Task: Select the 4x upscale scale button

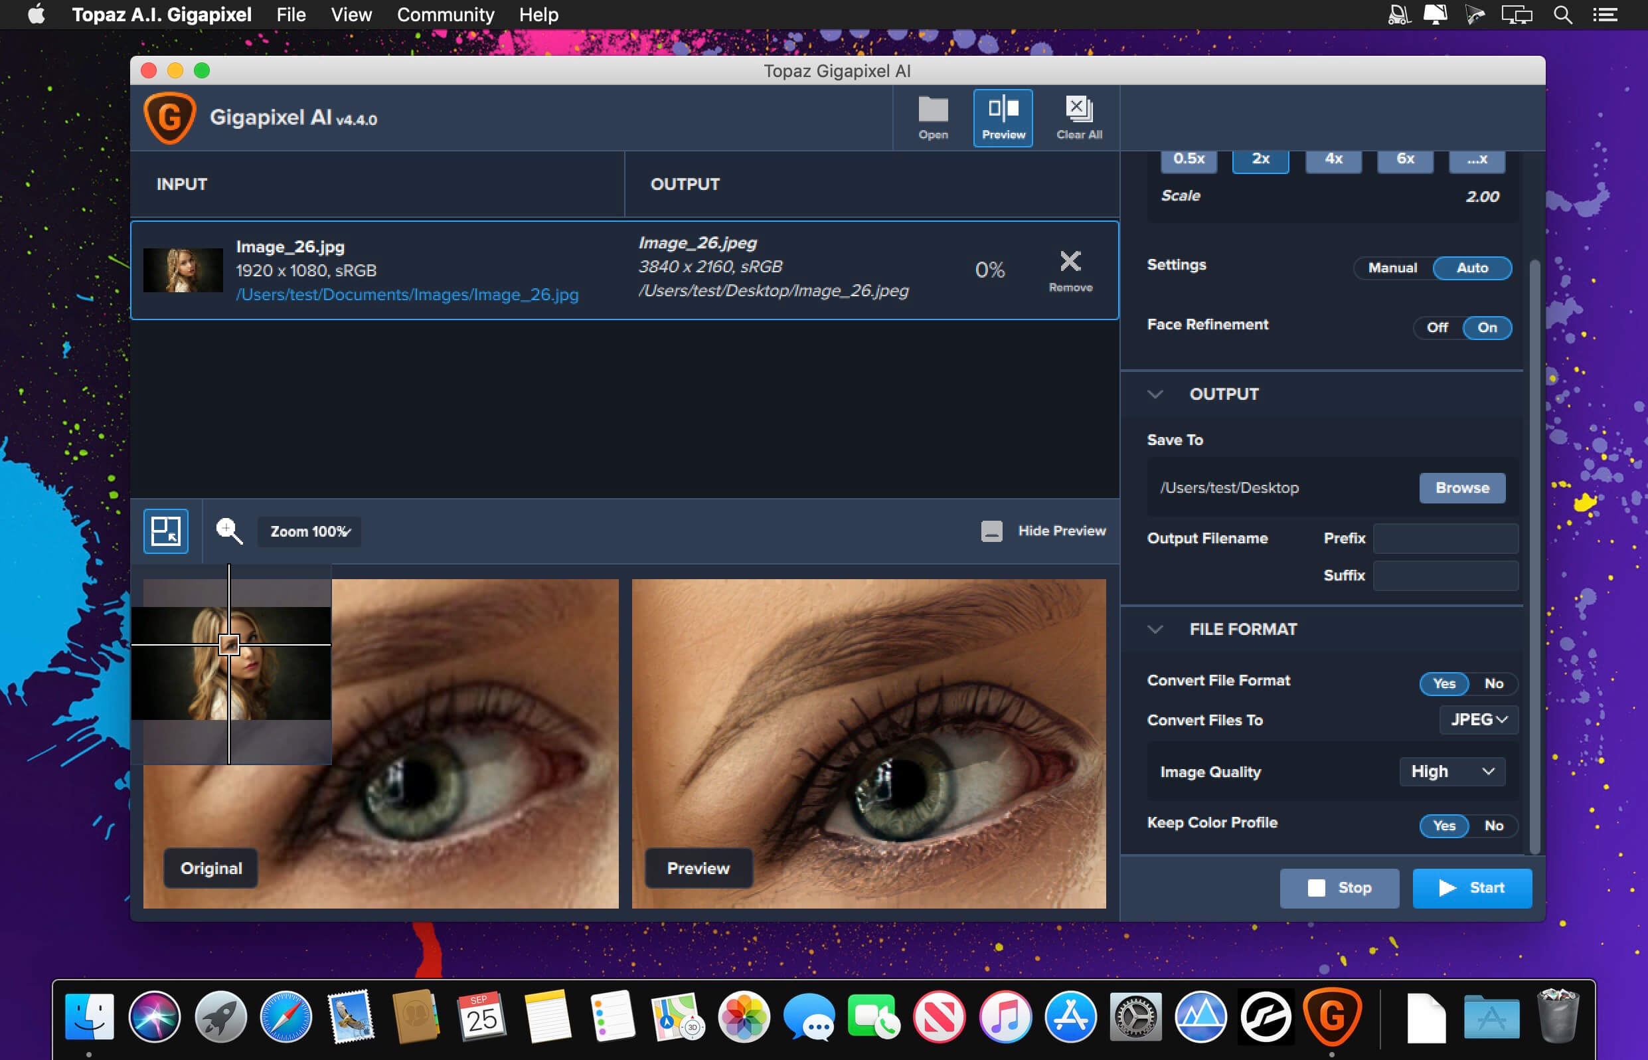Action: tap(1332, 157)
